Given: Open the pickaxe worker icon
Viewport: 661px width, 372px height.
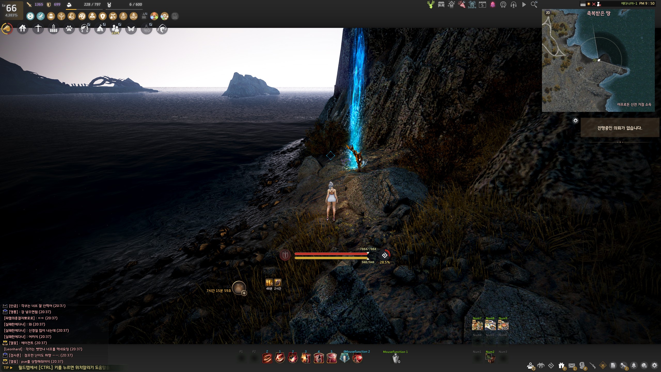Looking at the screenshot, I should pos(38,29).
